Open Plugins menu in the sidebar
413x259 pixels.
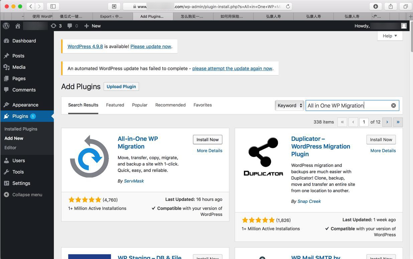point(27,116)
